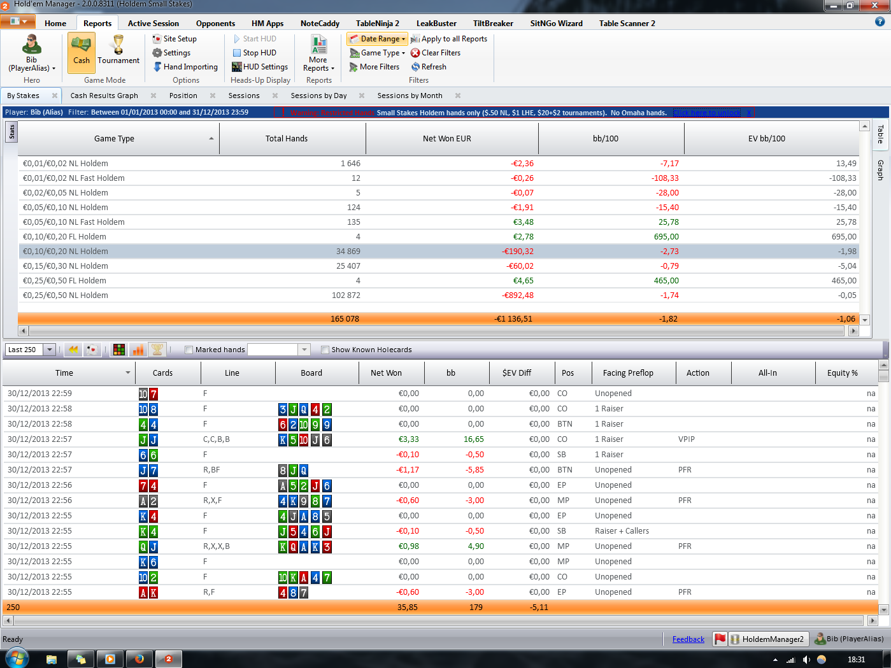Refresh the report
Viewport: 891px width, 668px height.
pos(429,67)
